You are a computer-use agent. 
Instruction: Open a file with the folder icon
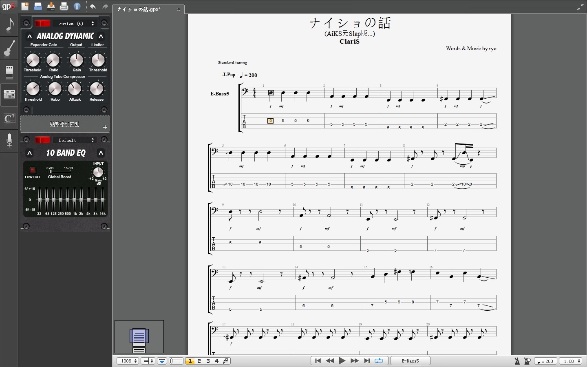38,6
